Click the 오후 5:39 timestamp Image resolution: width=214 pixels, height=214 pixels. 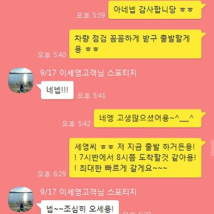click(91, 15)
